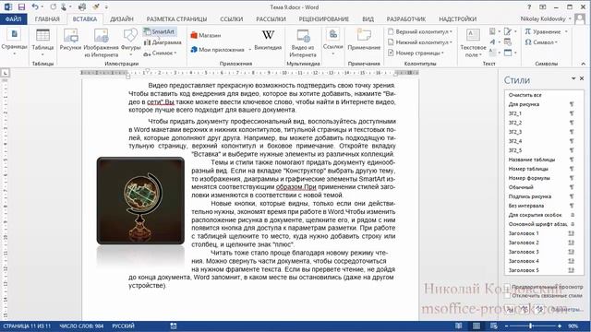Open the ФАЙЛ tab

click(x=13, y=18)
